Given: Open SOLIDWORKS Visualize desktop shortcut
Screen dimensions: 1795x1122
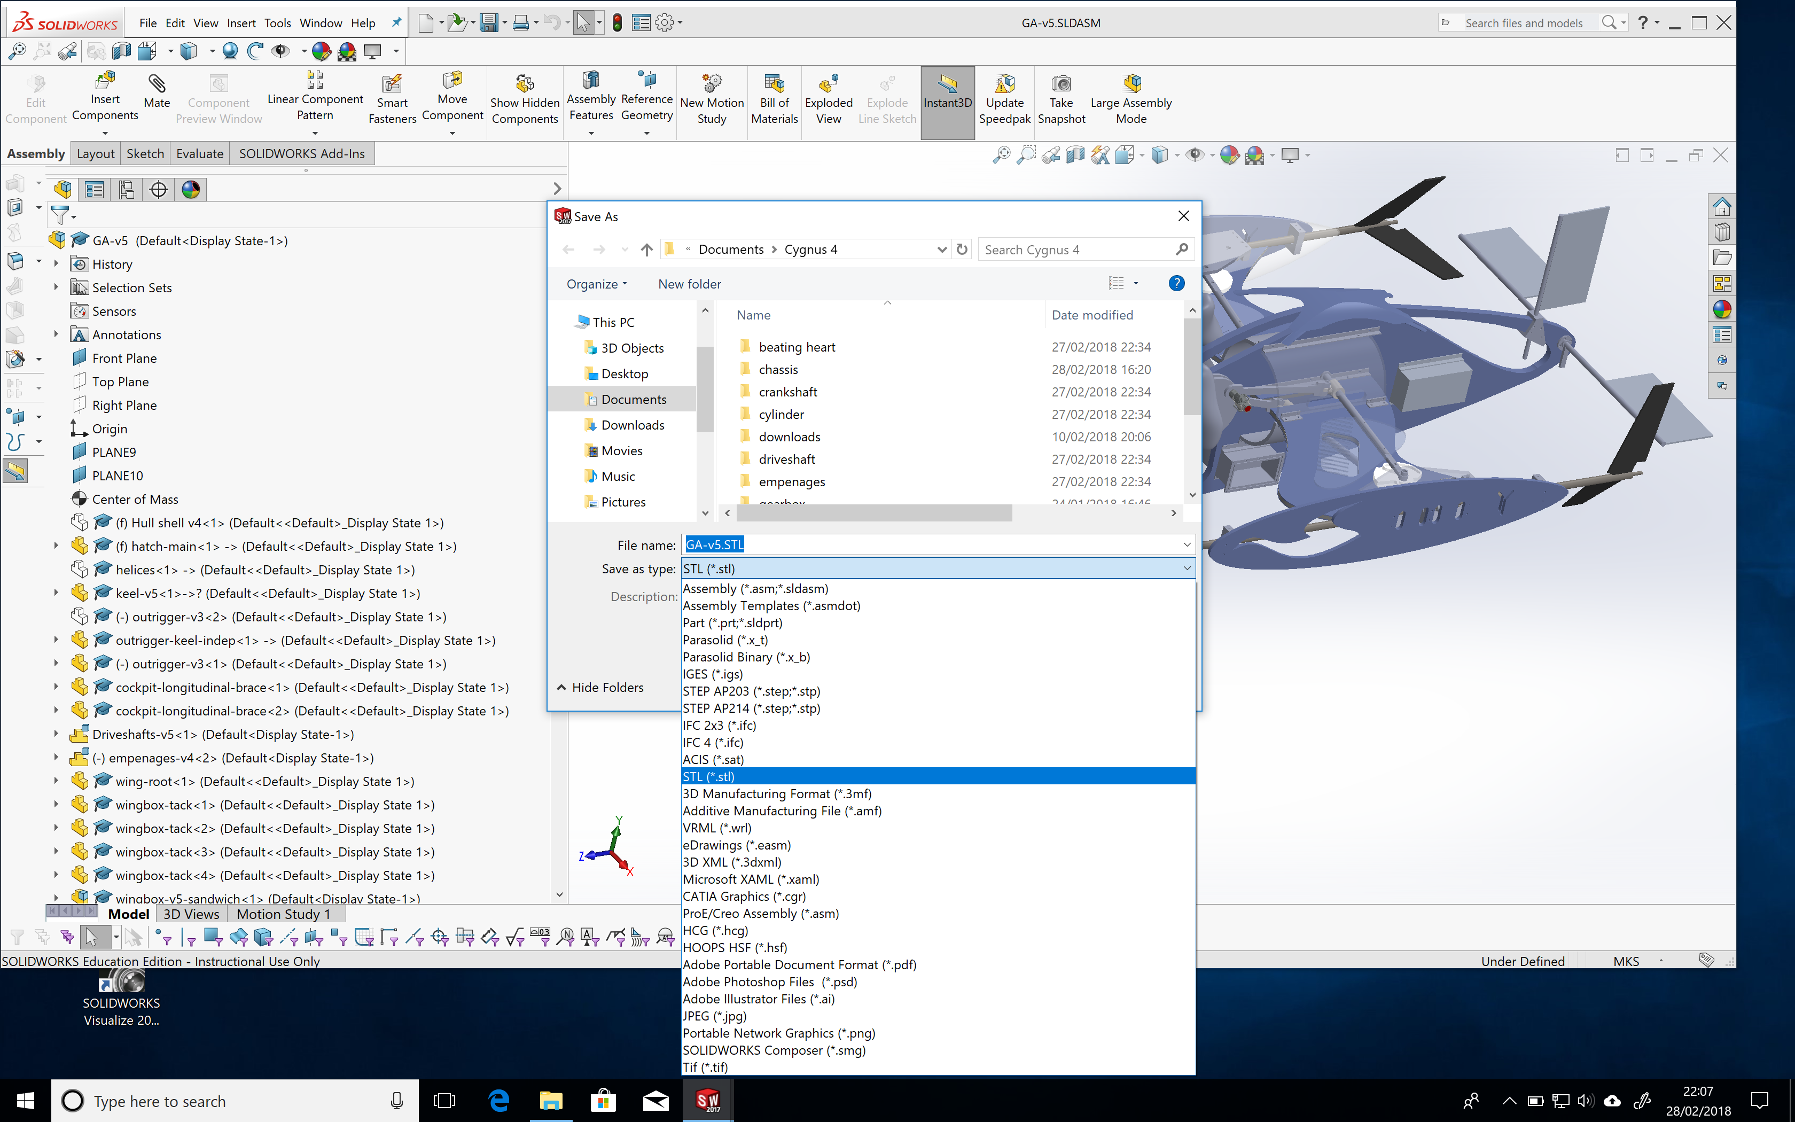Looking at the screenshot, I should coord(122,998).
